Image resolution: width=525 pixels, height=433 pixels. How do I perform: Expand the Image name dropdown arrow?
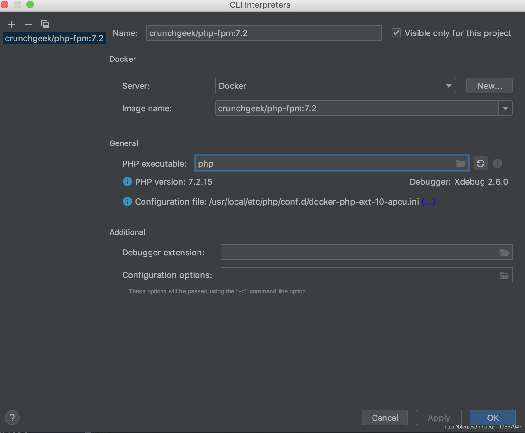coord(505,108)
